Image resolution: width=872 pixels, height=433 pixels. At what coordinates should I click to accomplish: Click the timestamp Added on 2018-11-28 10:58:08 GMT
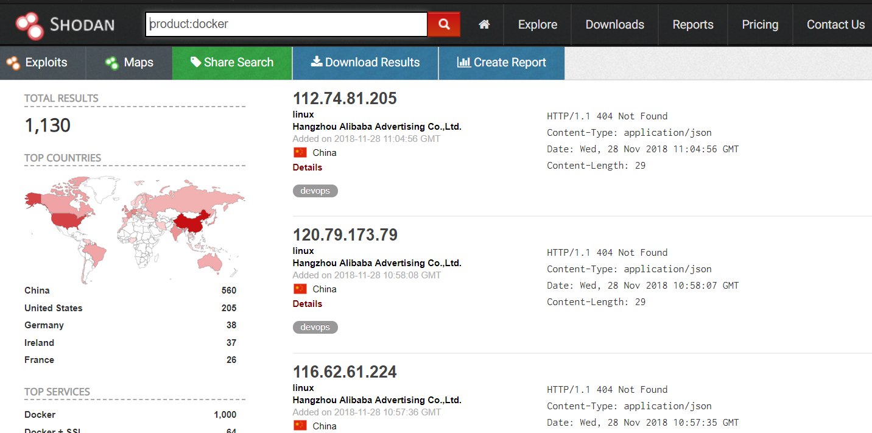click(367, 275)
